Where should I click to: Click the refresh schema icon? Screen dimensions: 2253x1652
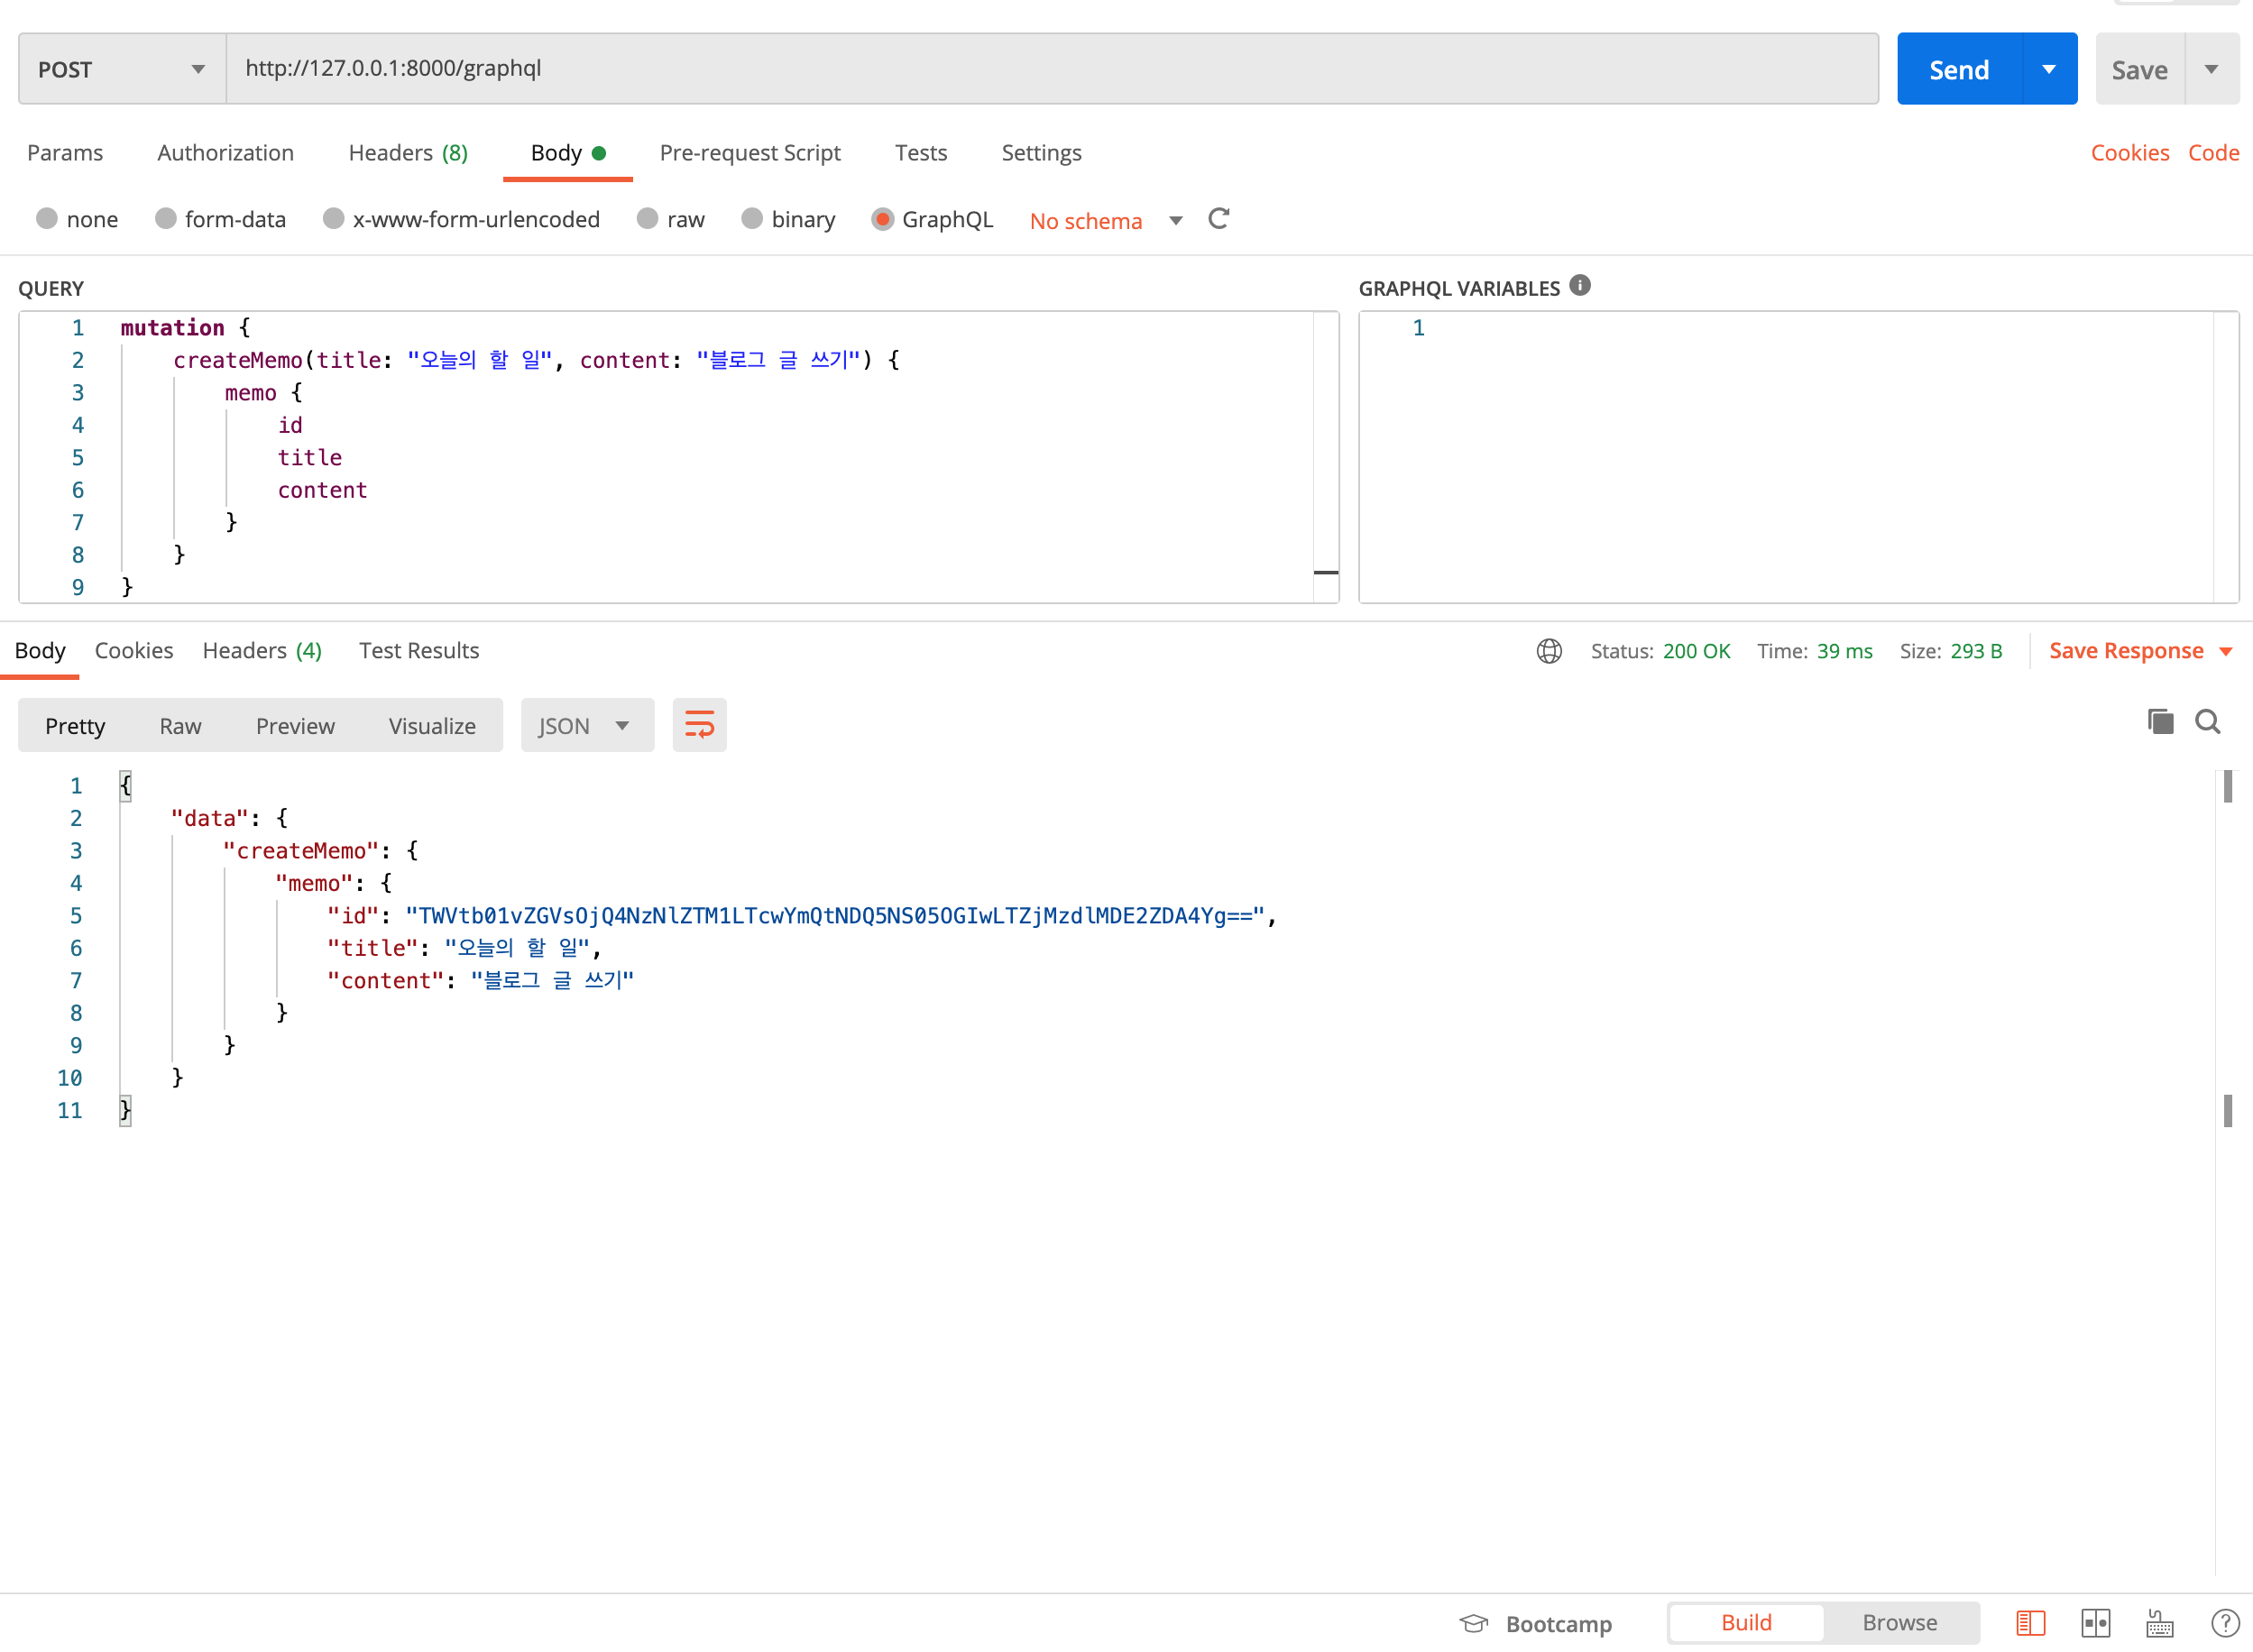coord(1218,219)
